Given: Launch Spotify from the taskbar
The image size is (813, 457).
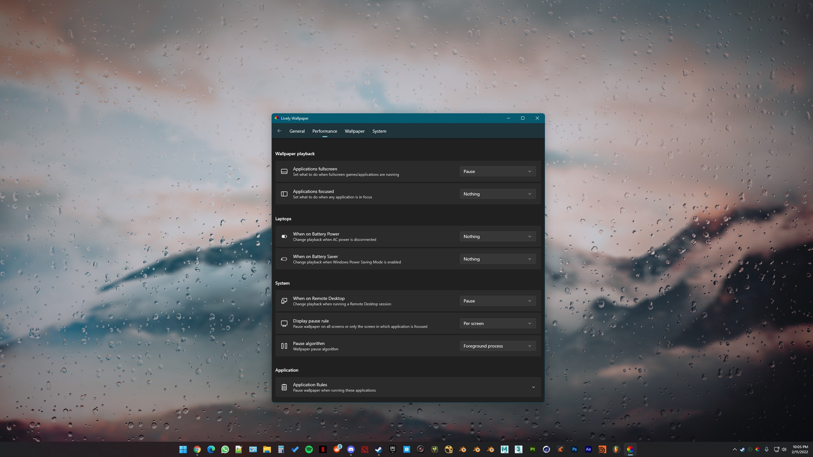Looking at the screenshot, I should click(309, 449).
